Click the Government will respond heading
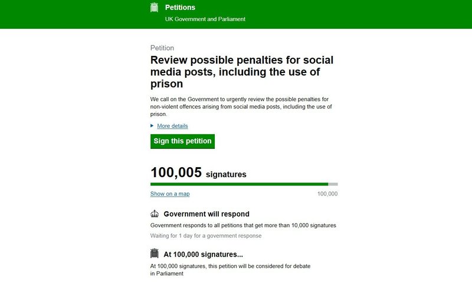472x282 pixels. [x=206, y=214]
